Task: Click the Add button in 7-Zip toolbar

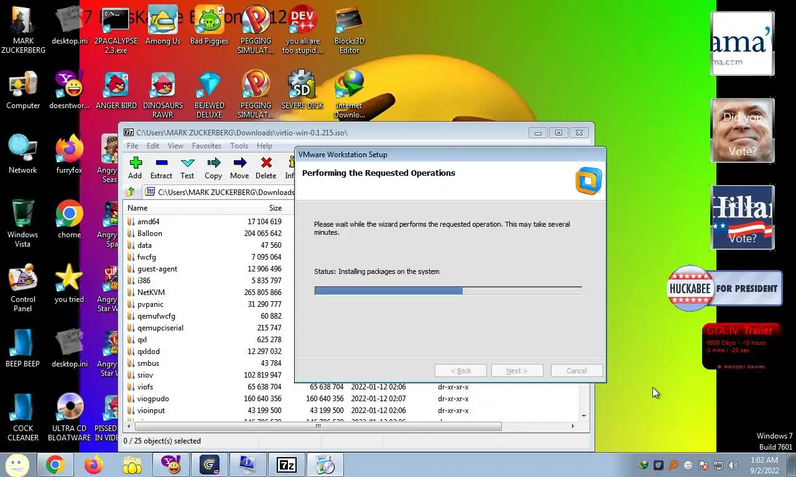Action: pyautogui.click(x=135, y=168)
